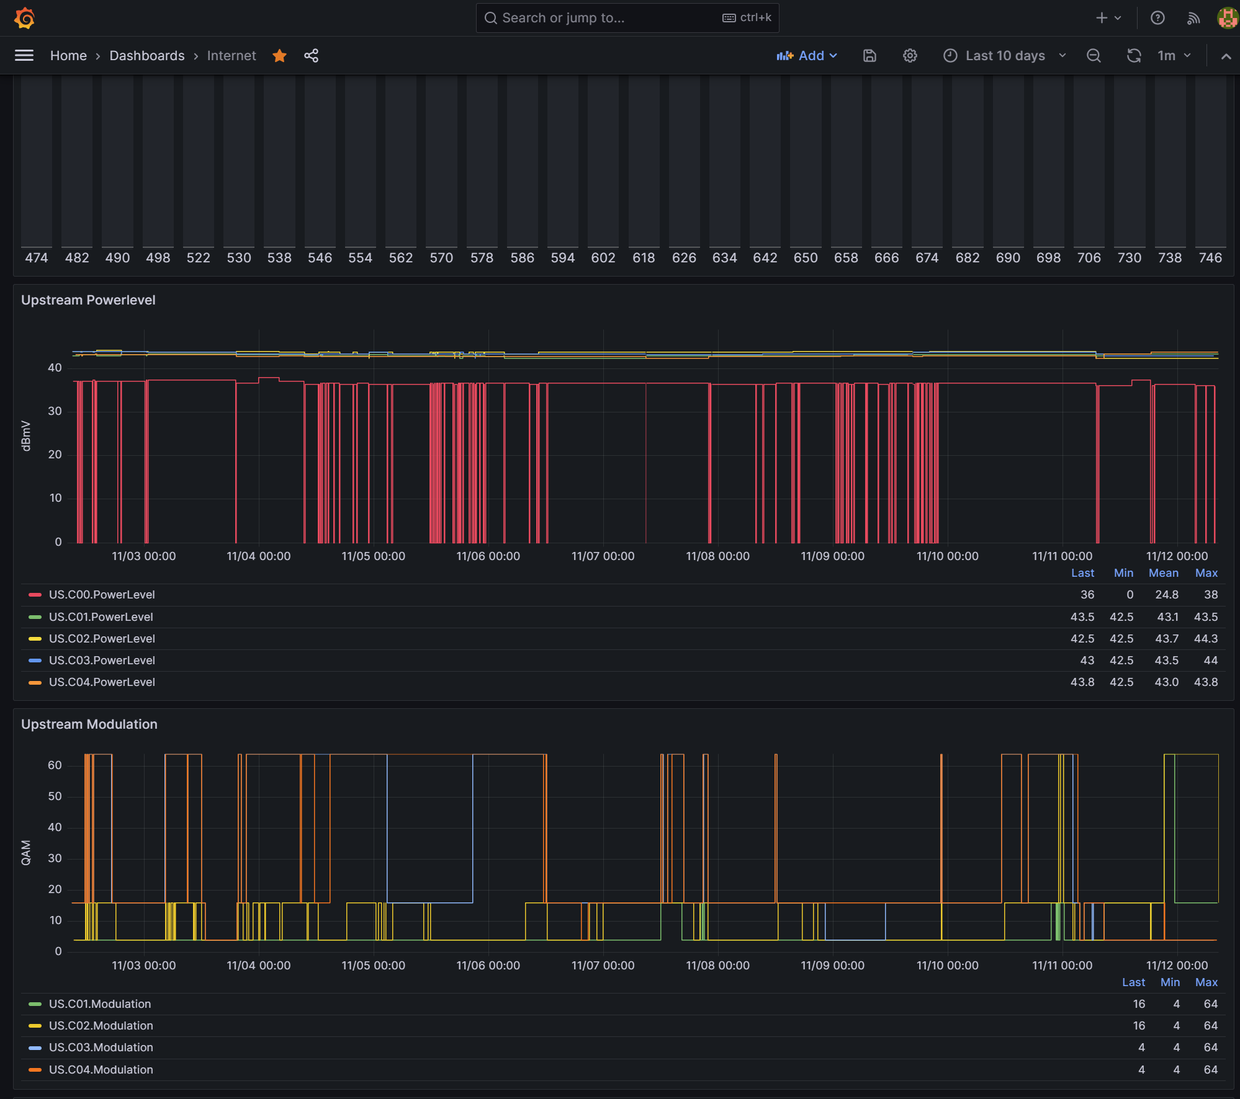Toggle US.C03.Modulation series in legend
1240x1099 pixels.
coord(101,1048)
